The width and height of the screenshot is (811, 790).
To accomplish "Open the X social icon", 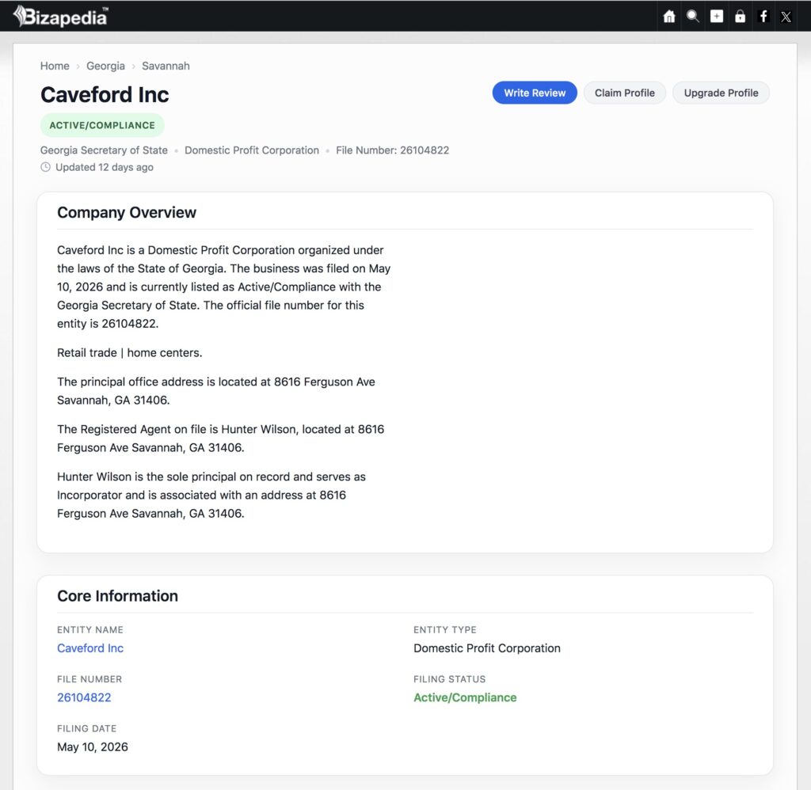I will (786, 17).
